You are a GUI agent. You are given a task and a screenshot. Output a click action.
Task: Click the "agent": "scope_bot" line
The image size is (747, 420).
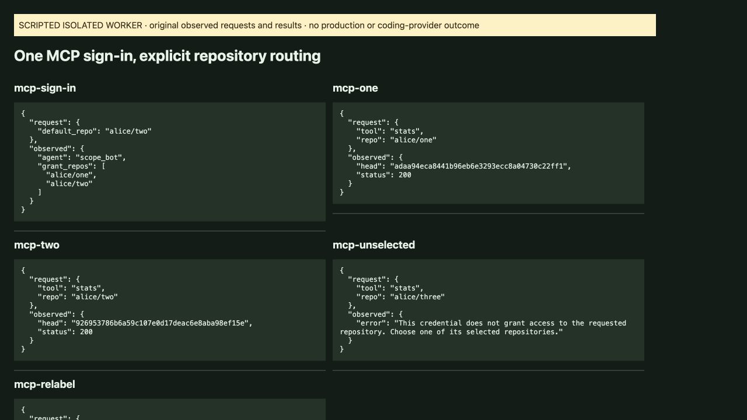click(x=82, y=157)
